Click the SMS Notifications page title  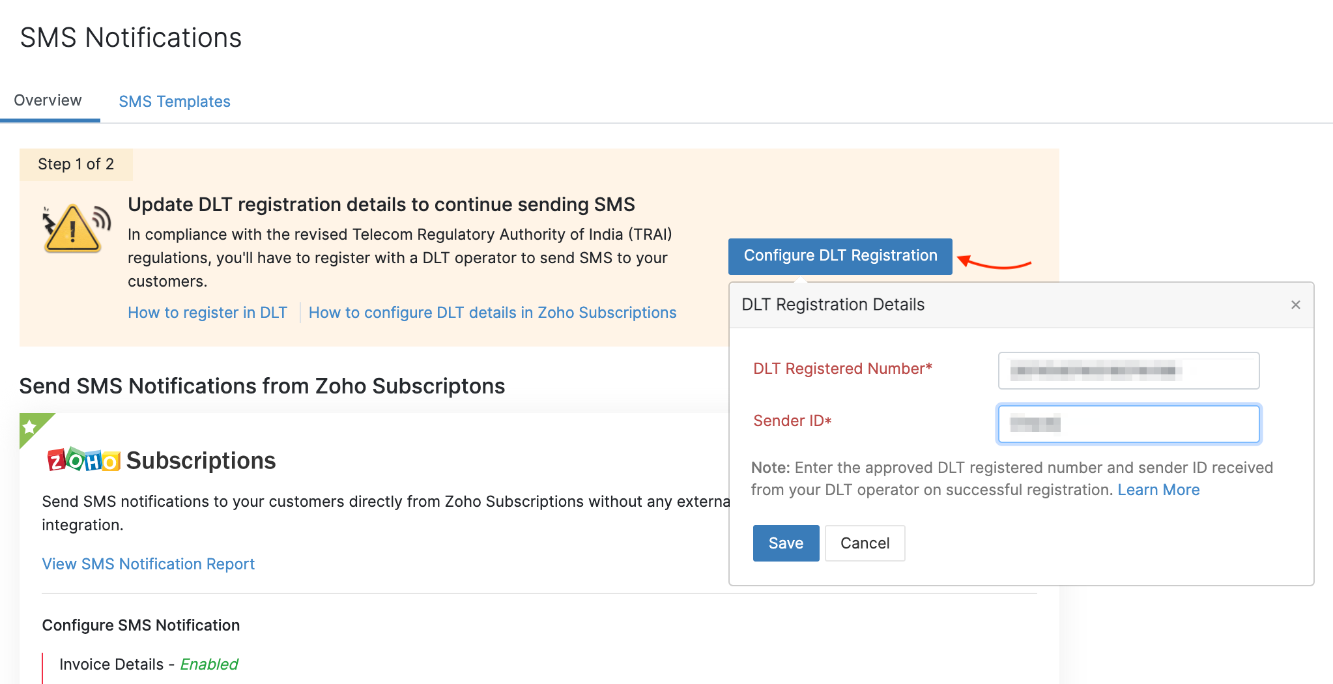[130, 37]
